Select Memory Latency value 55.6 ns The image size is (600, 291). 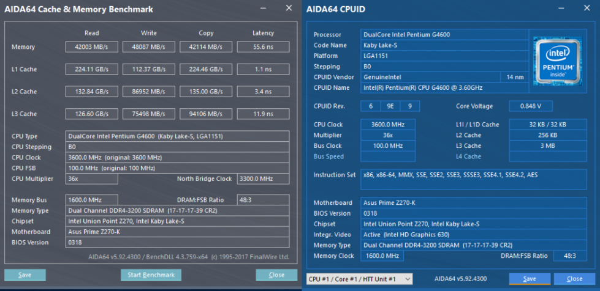[264, 47]
